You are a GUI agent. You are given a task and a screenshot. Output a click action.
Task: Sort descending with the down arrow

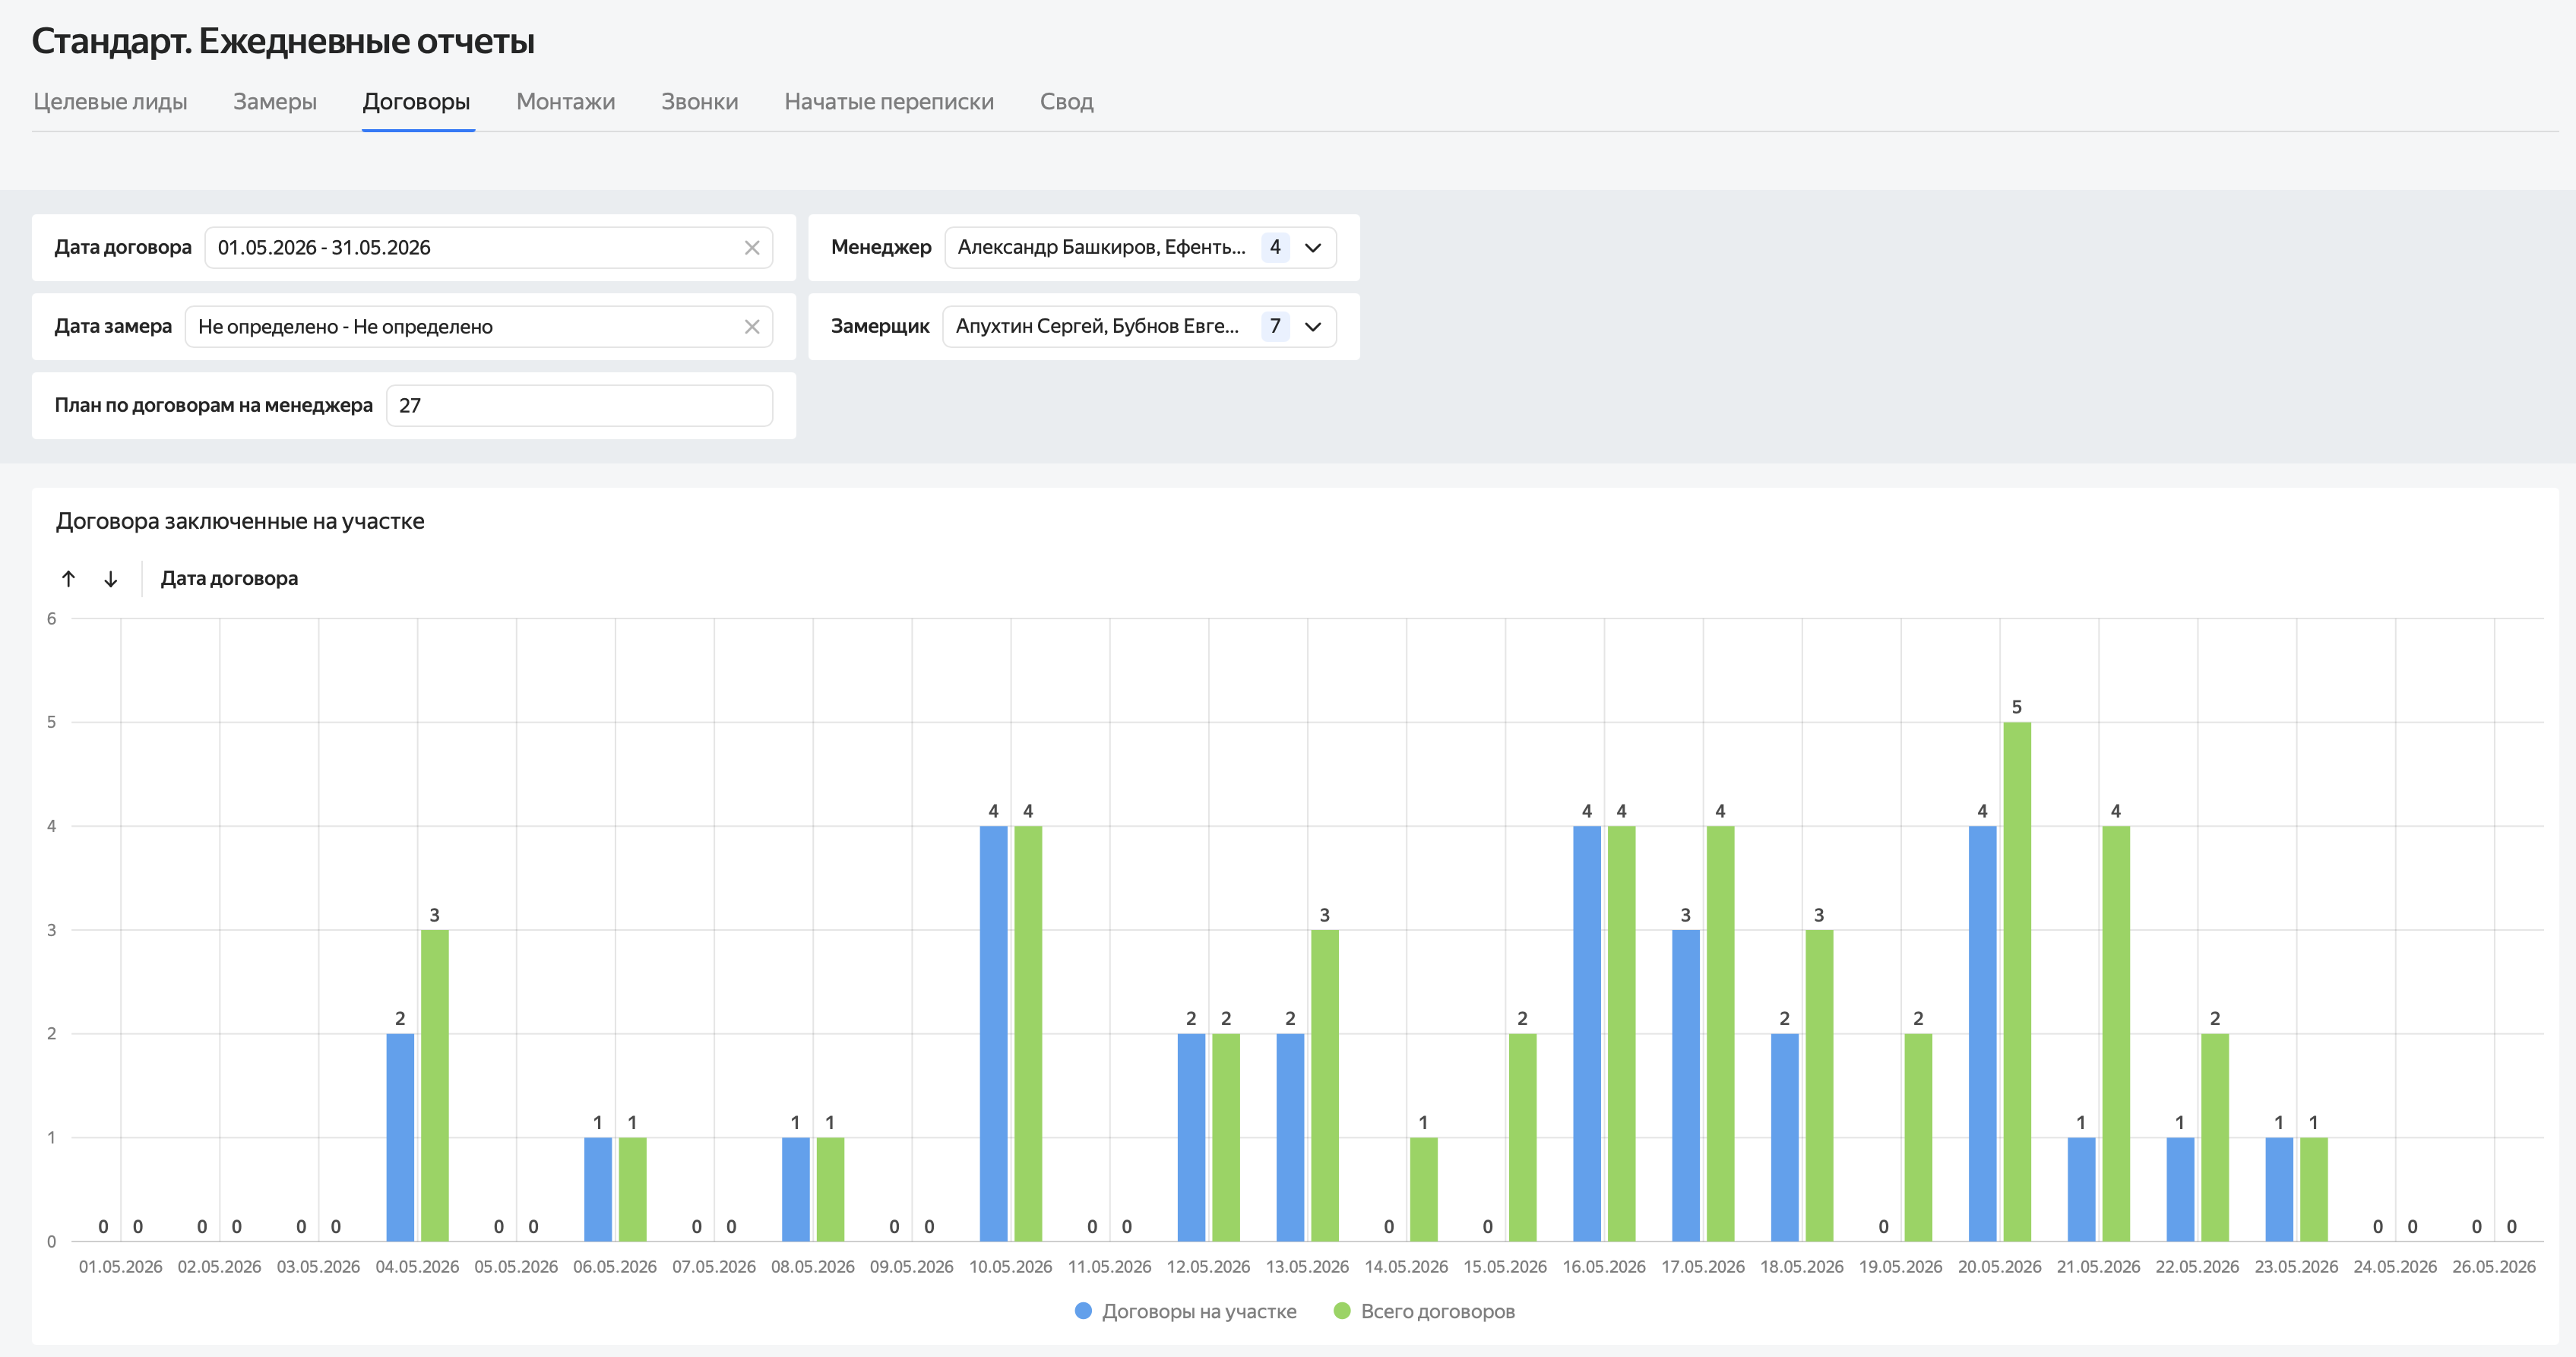(111, 578)
